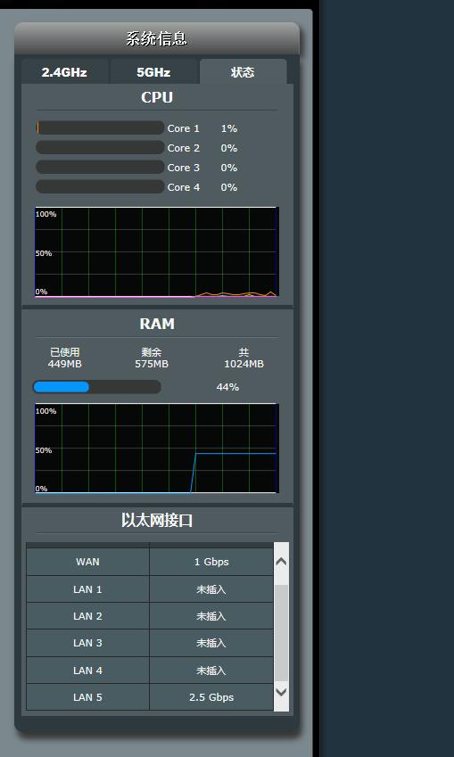Click the scrollbar up arrow in 以太网接口
Screen dimensions: 454x757
(281, 562)
